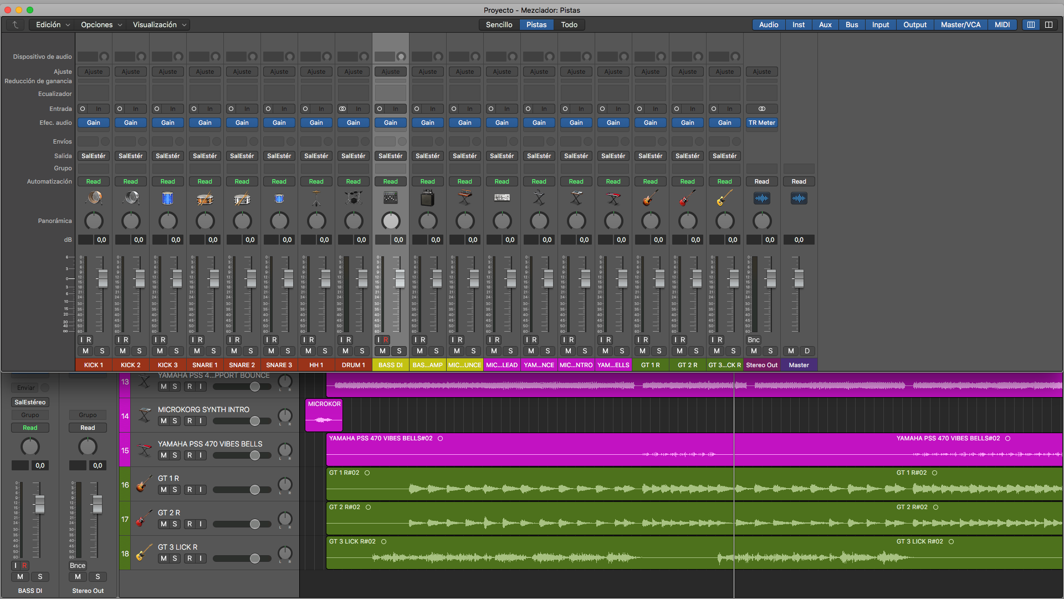1064x599 pixels.
Task: Click the GT 1 R guitar icon in mixer
Action: (x=650, y=198)
